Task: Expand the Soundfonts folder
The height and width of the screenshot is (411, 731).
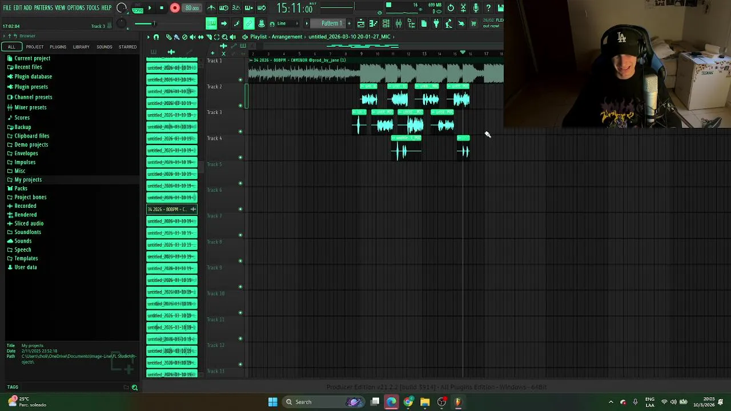Action: (x=27, y=232)
